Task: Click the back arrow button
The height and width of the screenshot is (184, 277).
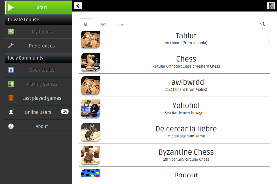Action: click(x=78, y=6)
